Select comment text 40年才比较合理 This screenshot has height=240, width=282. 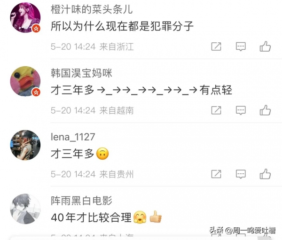91,217
